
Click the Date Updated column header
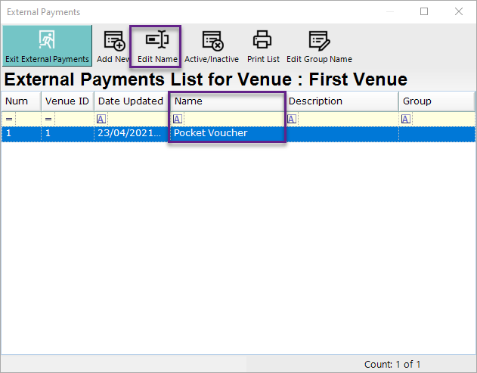pyautogui.click(x=130, y=101)
